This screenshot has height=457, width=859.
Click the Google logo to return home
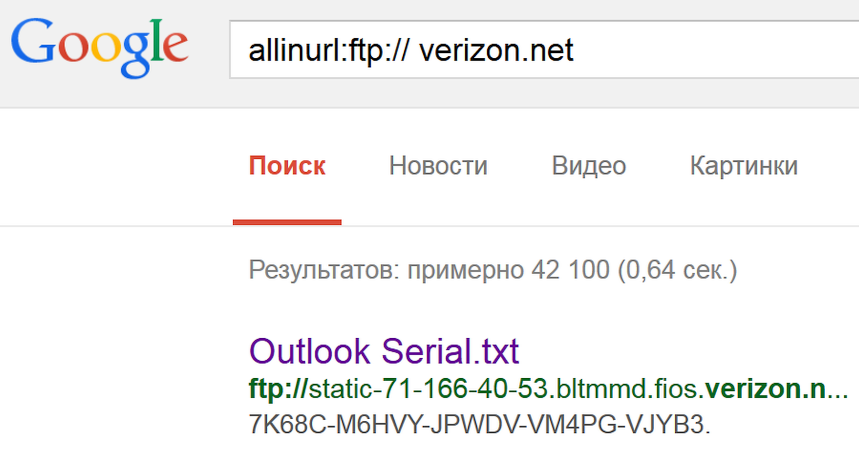(x=100, y=48)
